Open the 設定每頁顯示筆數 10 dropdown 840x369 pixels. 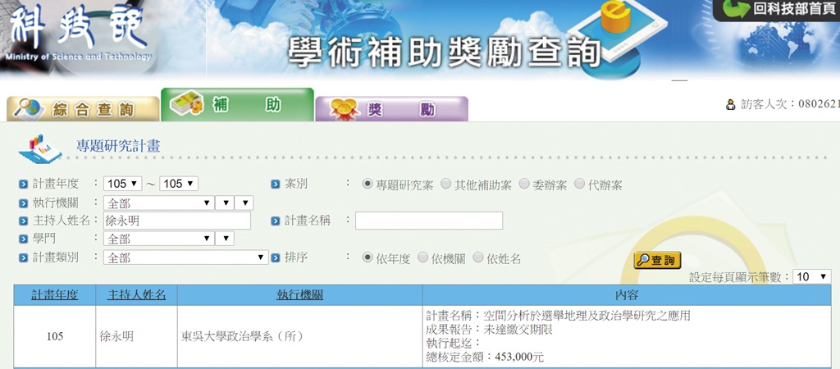point(811,276)
